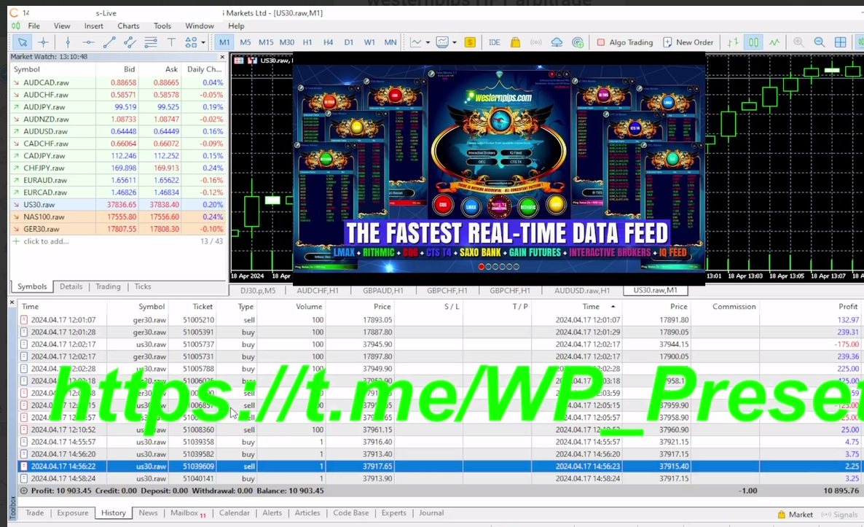864x527 pixels.
Task: Open the Insert menu
Action: 94,26
